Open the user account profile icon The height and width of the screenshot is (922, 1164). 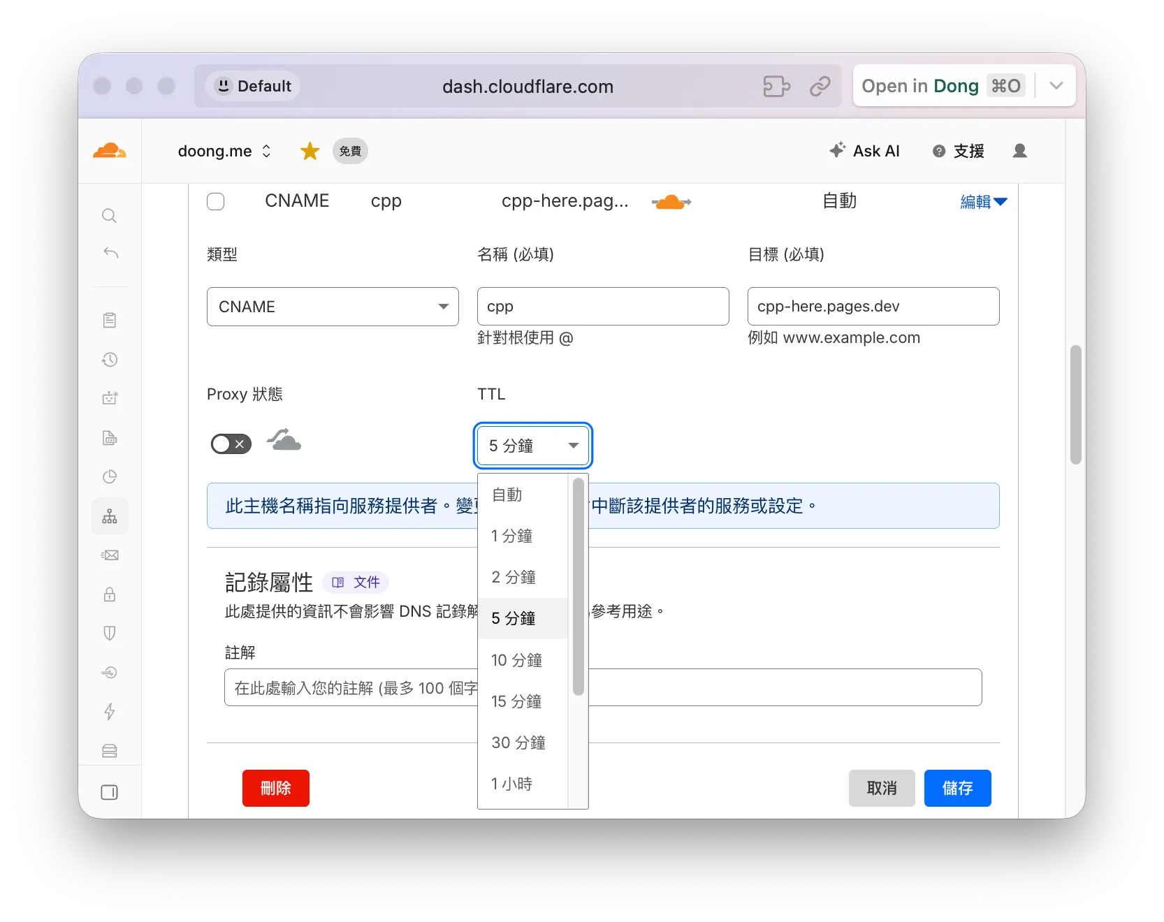click(1020, 151)
